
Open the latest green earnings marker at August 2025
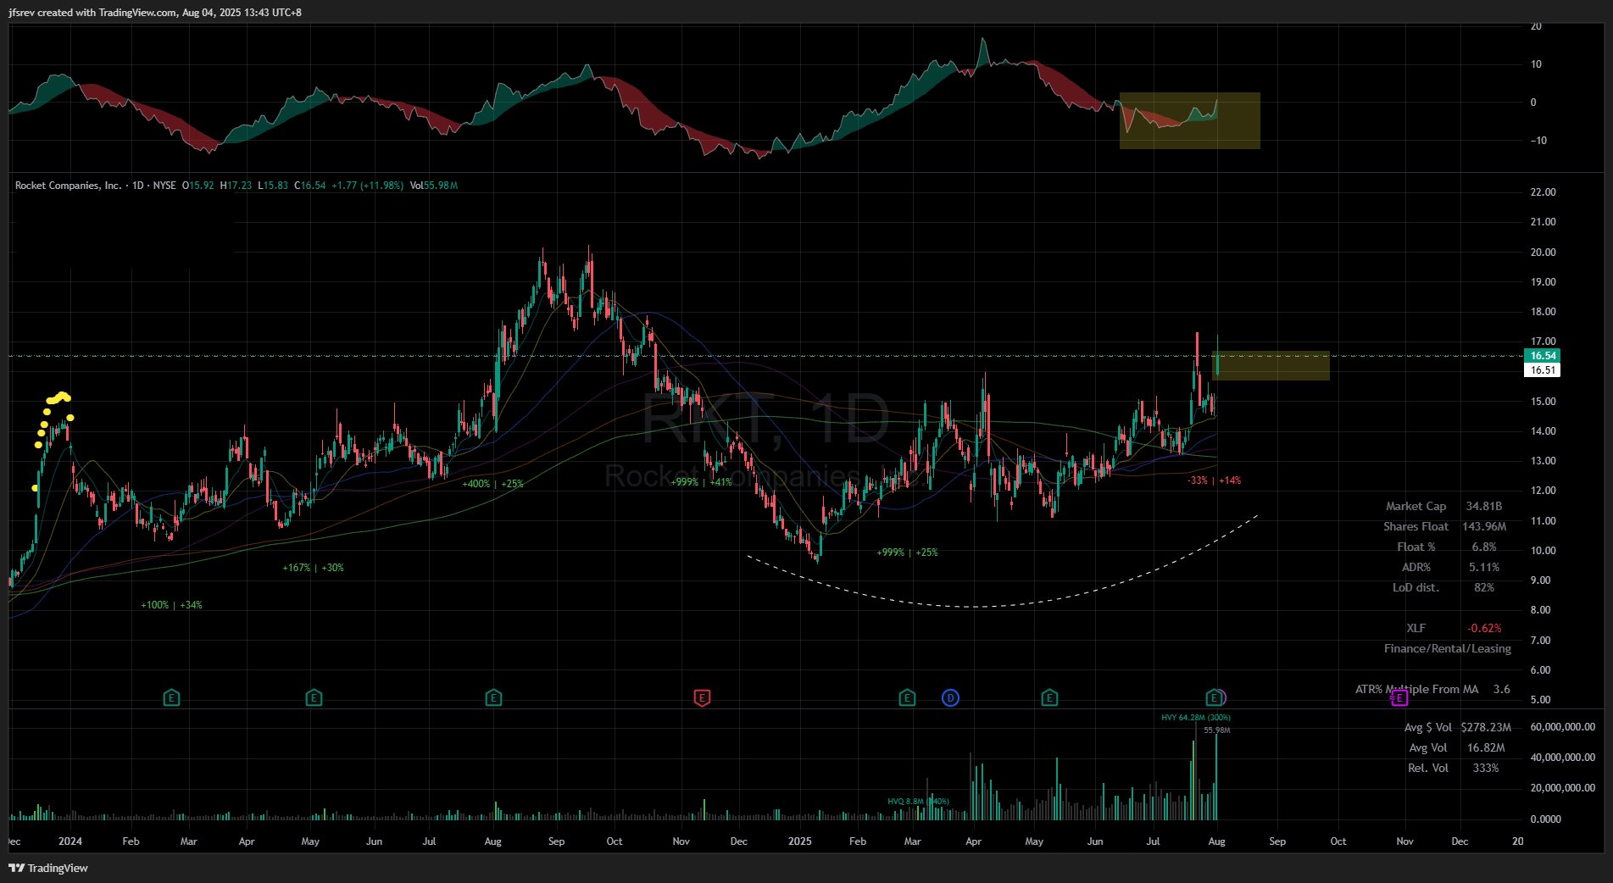[1214, 698]
